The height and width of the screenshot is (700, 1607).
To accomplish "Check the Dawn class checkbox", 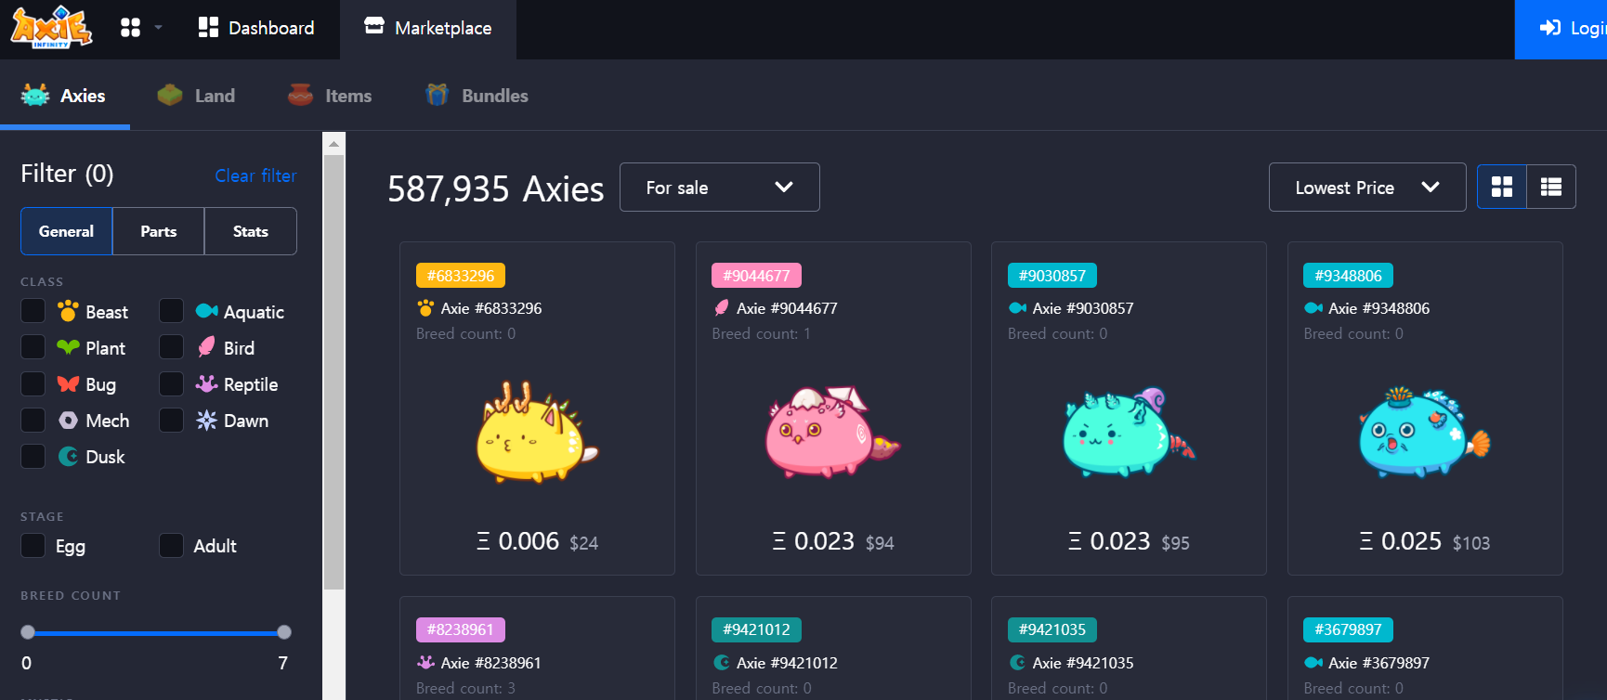I will [171, 420].
